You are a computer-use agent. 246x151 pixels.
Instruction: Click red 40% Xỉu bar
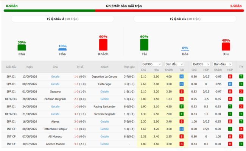tap(226, 47)
